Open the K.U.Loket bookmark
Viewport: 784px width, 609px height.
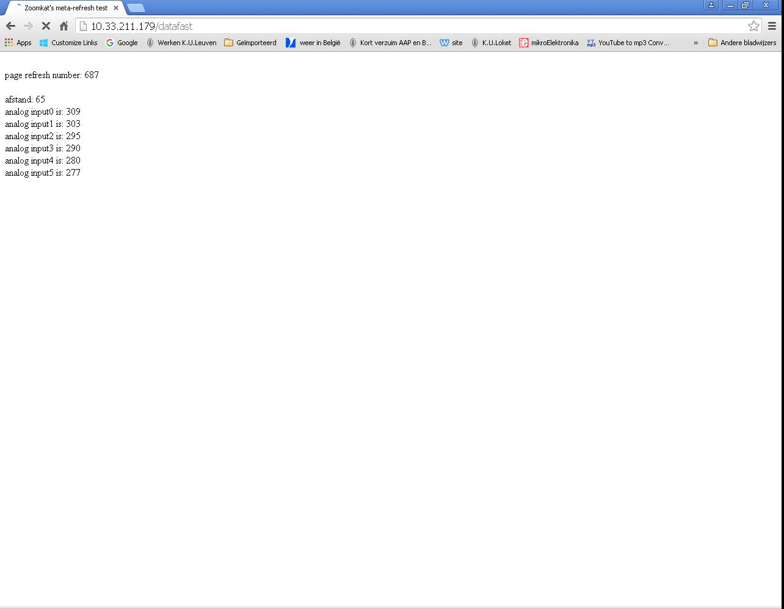click(x=491, y=43)
